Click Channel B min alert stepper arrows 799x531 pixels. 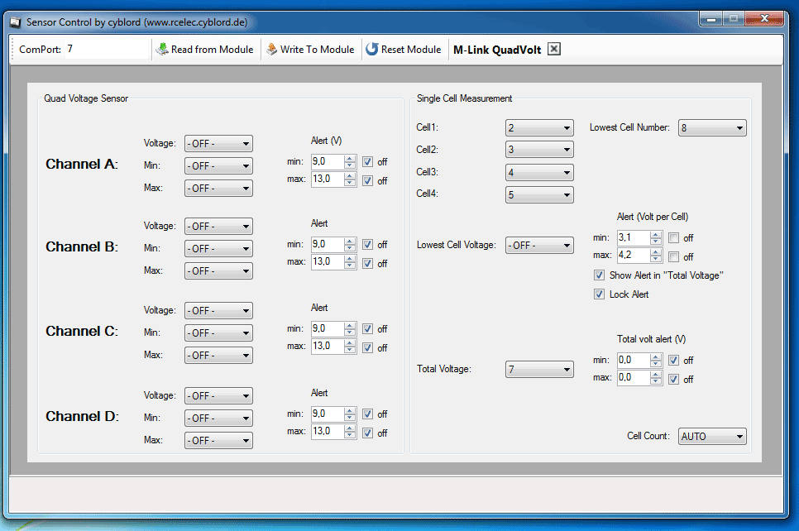[350, 244]
